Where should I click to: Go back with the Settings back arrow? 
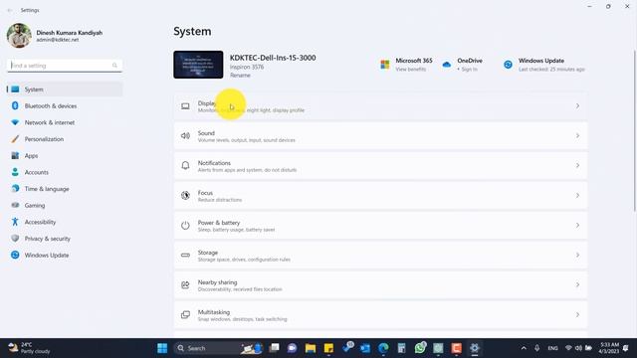[10, 10]
